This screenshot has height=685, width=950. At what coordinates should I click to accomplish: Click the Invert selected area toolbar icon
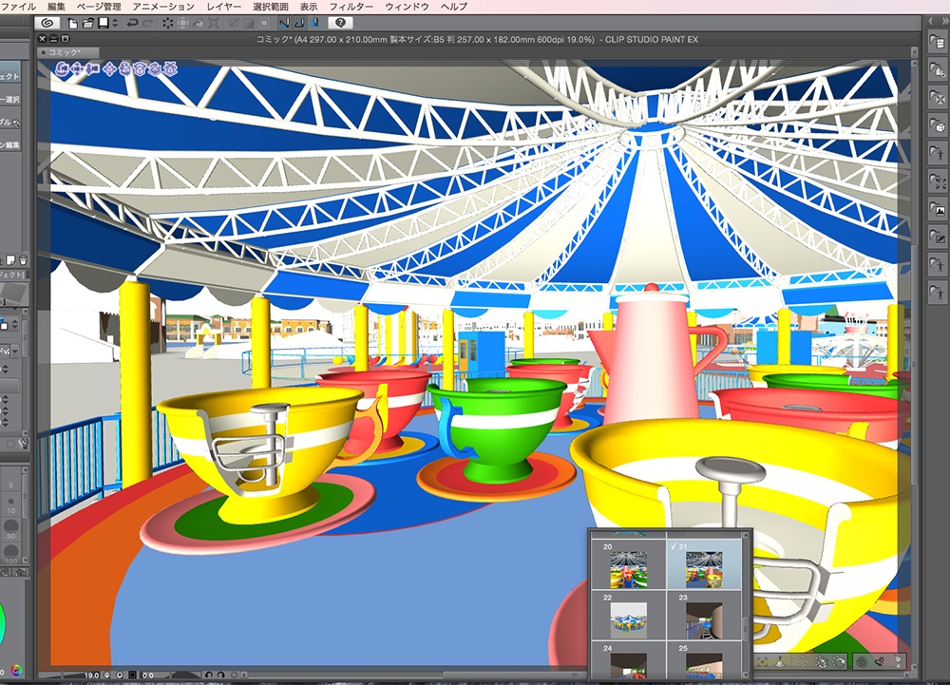249,23
